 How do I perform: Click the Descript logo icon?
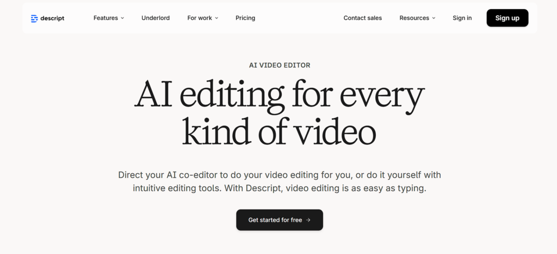pos(34,18)
